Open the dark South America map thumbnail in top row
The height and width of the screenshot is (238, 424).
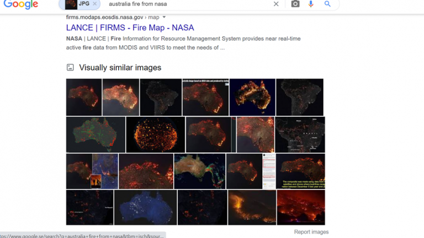point(161,97)
